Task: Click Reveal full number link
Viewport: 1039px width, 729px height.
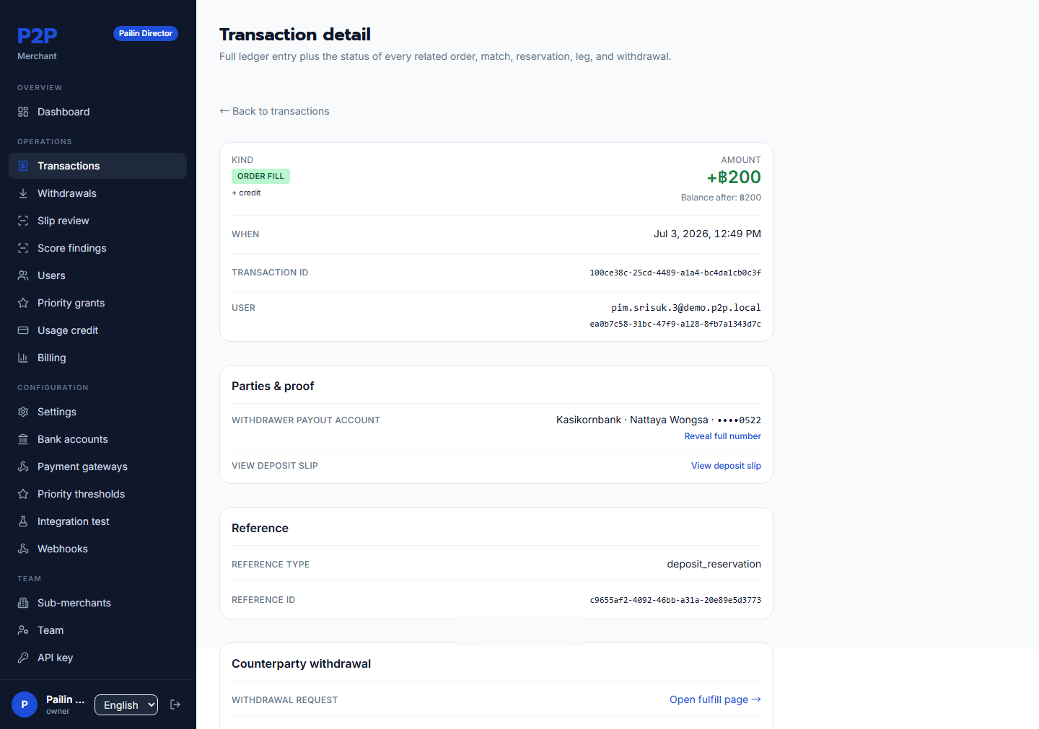Action: (722, 436)
